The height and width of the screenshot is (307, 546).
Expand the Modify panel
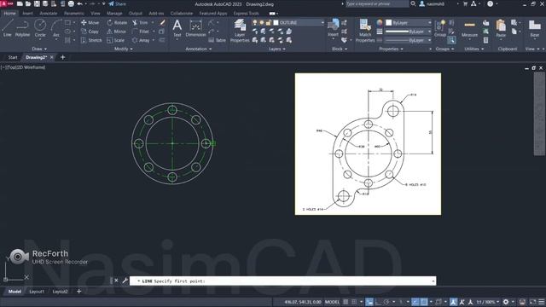pyautogui.click(x=123, y=49)
